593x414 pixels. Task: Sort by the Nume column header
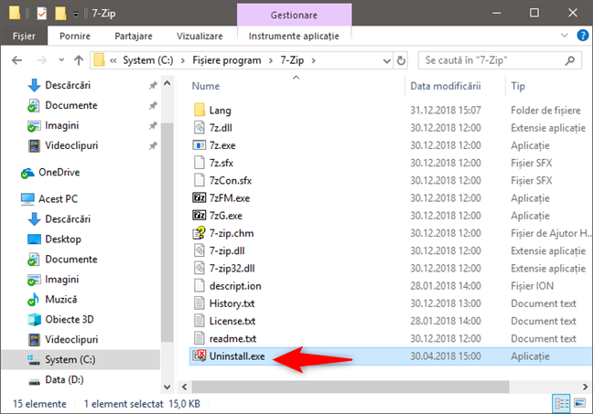click(x=205, y=86)
